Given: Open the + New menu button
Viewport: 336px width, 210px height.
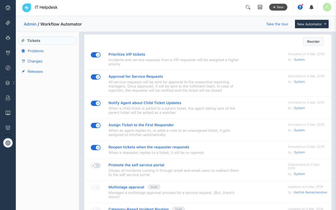Looking at the screenshot, I should (x=278, y=7).
